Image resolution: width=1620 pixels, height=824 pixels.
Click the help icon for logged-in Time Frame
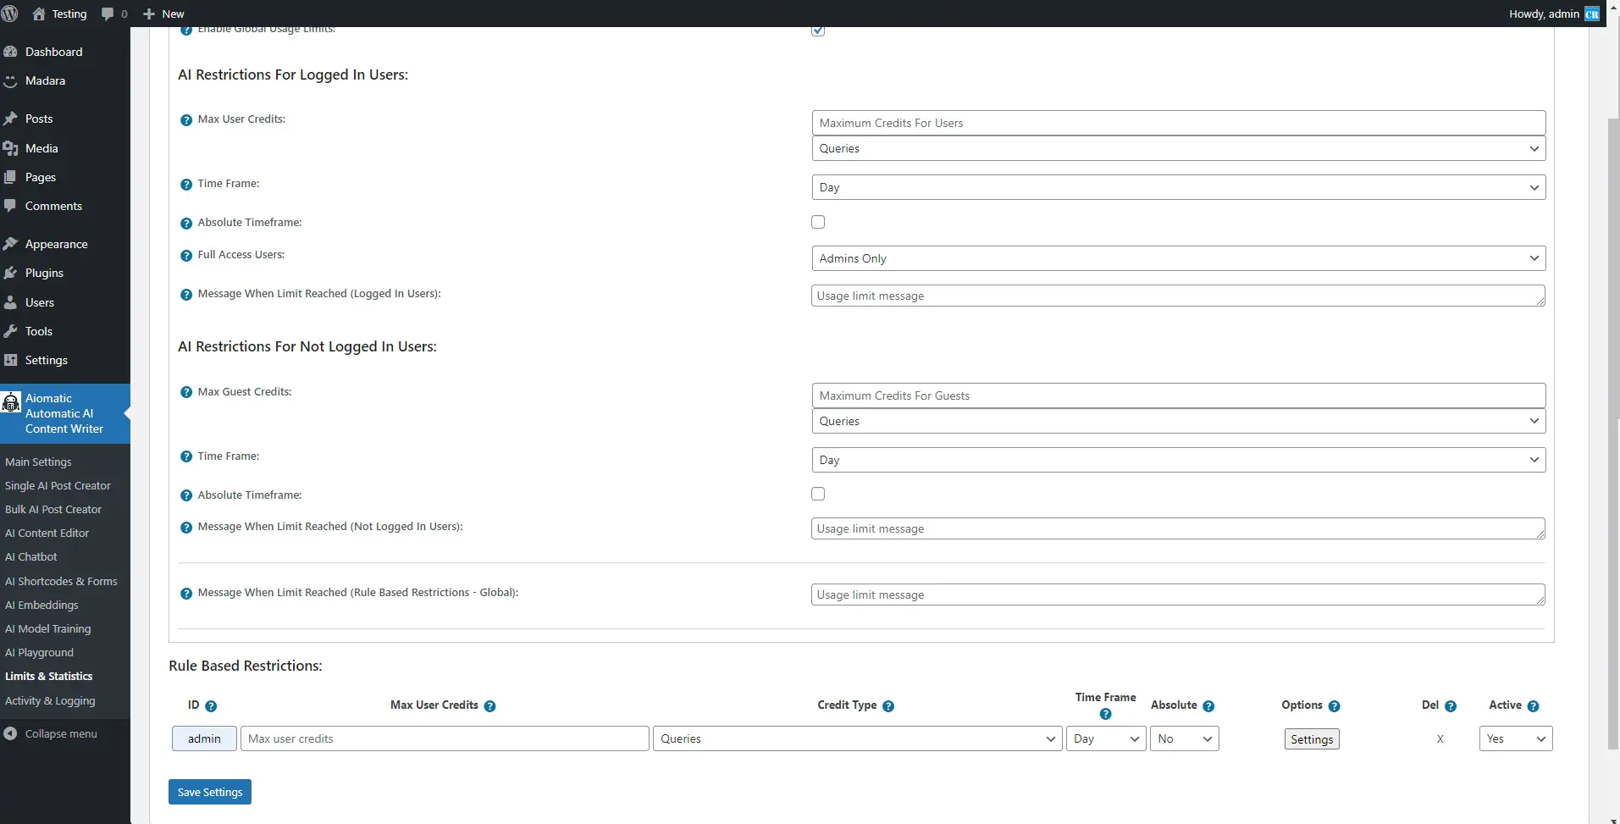pyautogui.click(x=186, y=185)
